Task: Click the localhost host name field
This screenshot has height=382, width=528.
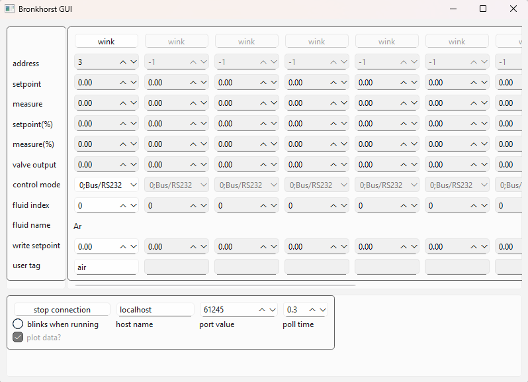Action: coord(155,310)
